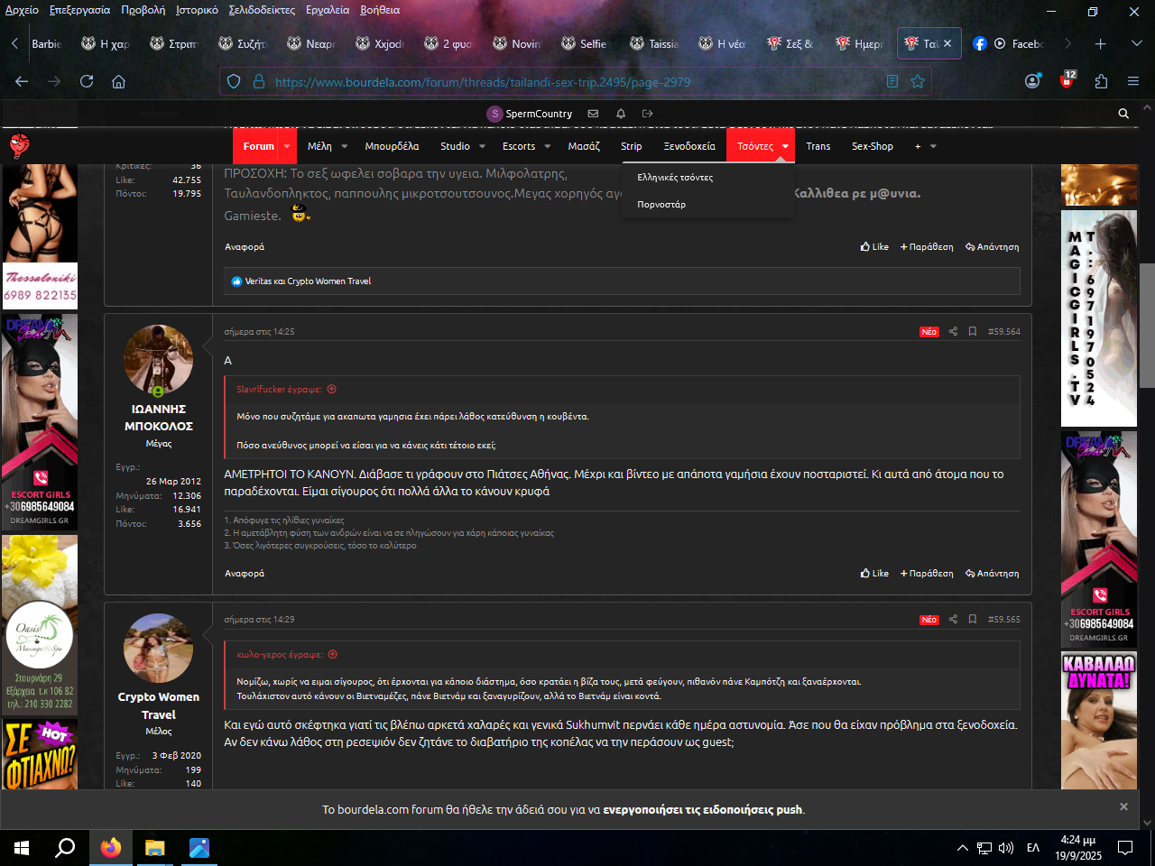Share post #59.564 using share icon
The width and height of the screenshot is (1155, 866).
(953, 332)
